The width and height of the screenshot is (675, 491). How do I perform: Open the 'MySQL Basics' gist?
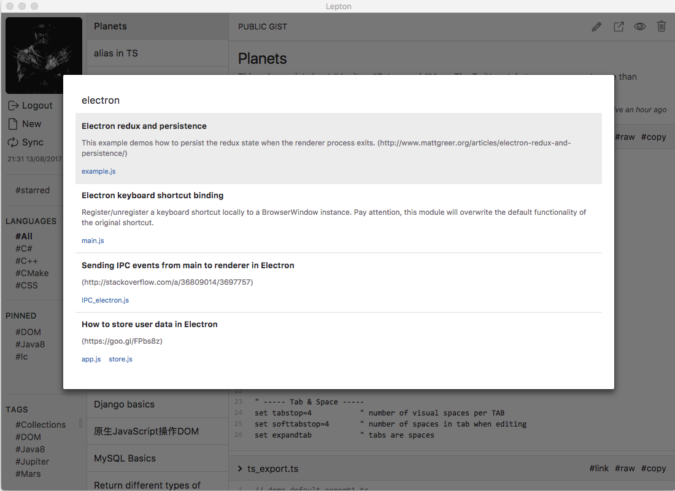(x=158, y=458)
